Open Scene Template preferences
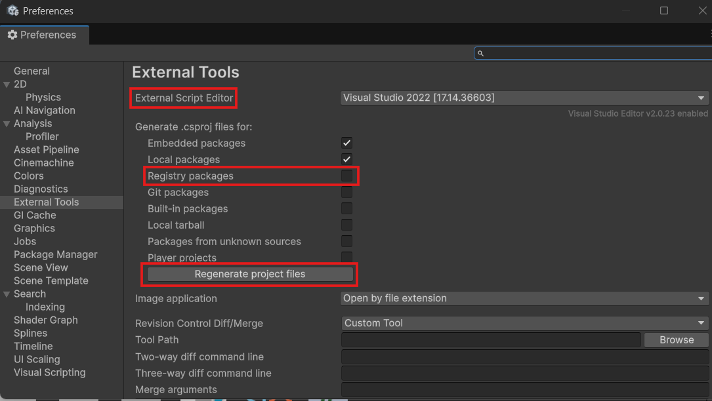The image size is (712, 401). point(51,281)
